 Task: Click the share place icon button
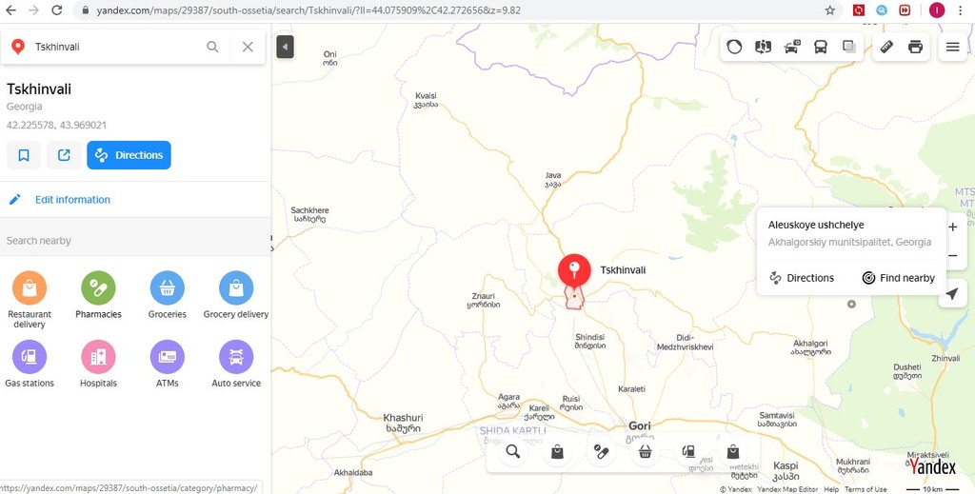pos(64,155)
